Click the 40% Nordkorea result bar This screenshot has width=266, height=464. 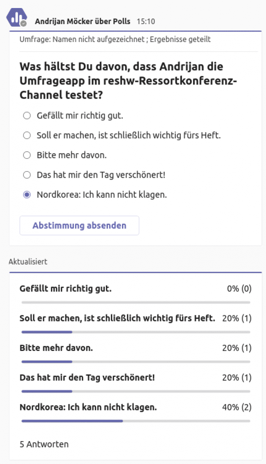[136, 421]
